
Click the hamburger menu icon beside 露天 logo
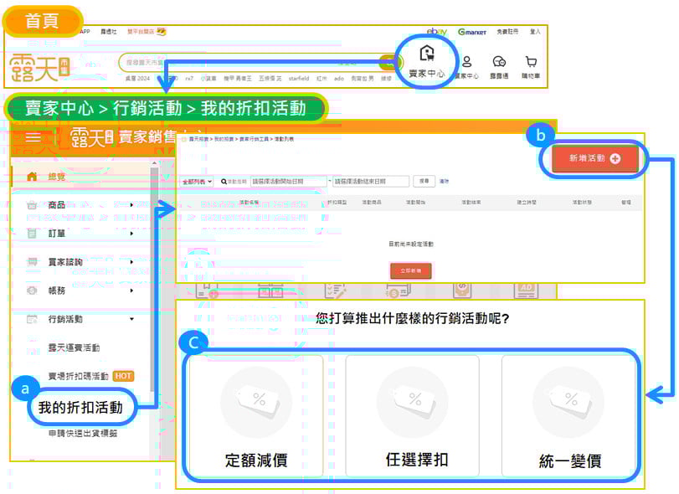click(x=33, y=138)
